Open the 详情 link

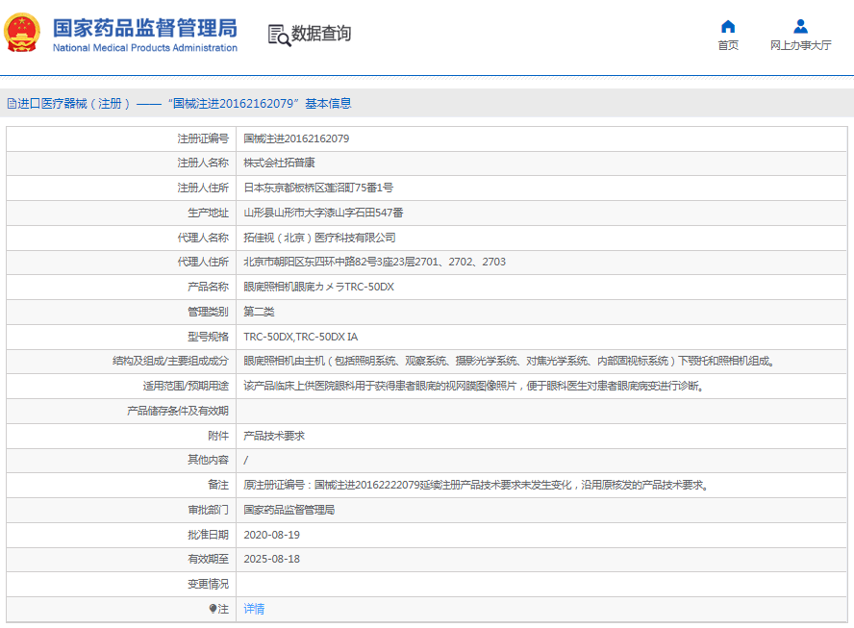point(254,609)
